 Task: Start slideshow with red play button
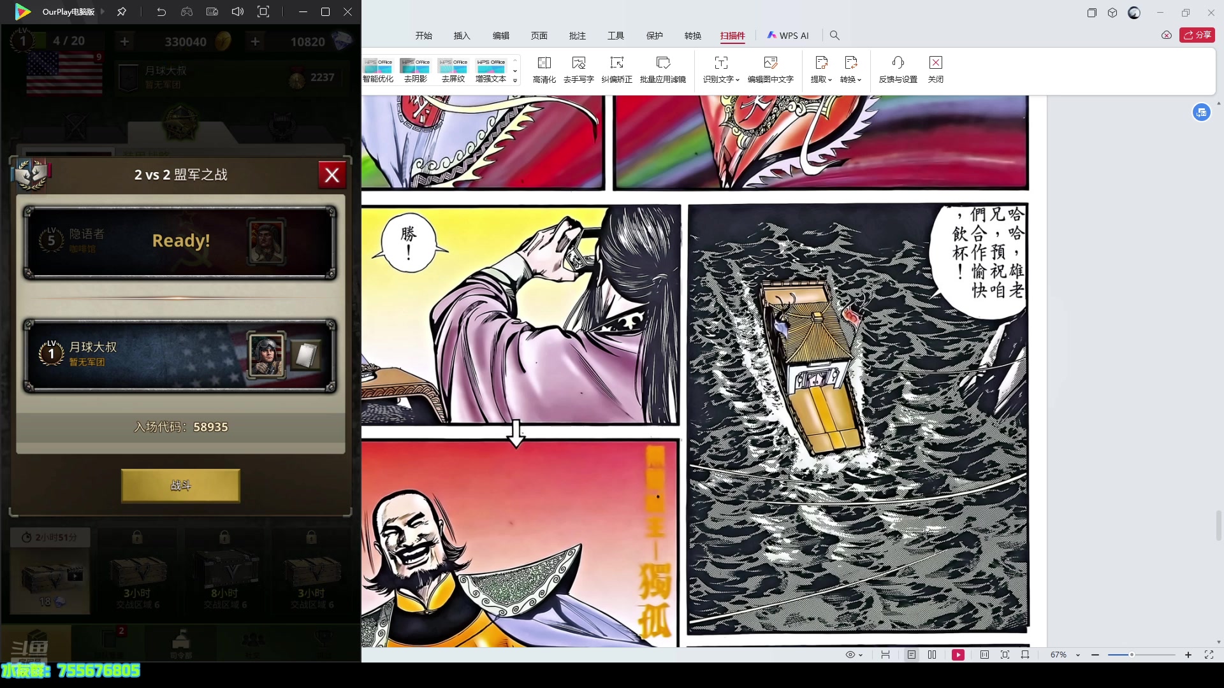pos(958,655)
